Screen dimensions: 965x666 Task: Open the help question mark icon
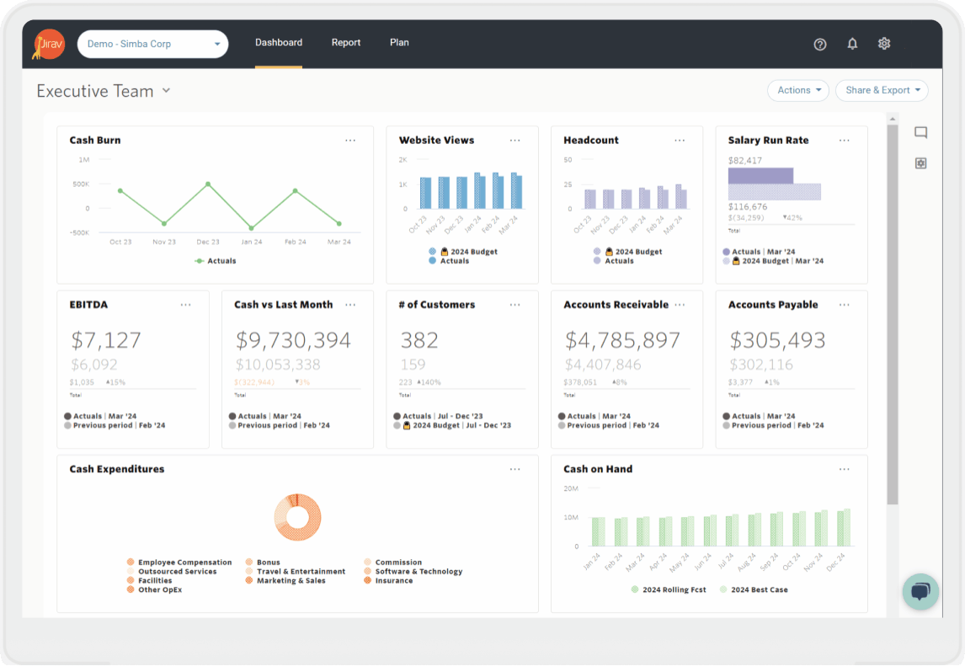pos(820,44)
